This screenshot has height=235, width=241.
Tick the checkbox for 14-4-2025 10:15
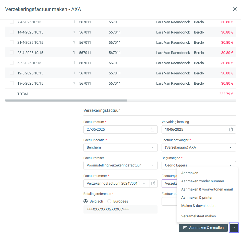(x=12, y=32)
